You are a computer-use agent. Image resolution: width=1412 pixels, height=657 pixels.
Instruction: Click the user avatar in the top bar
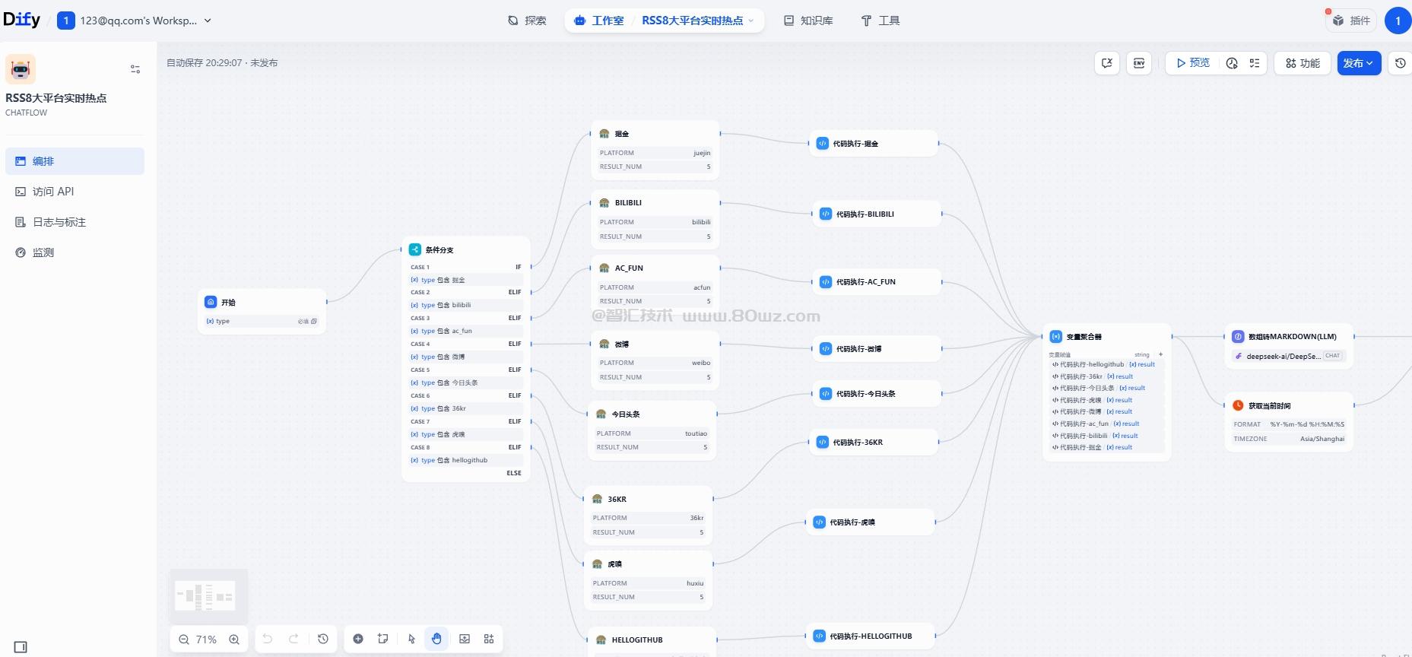(1398, 21)
